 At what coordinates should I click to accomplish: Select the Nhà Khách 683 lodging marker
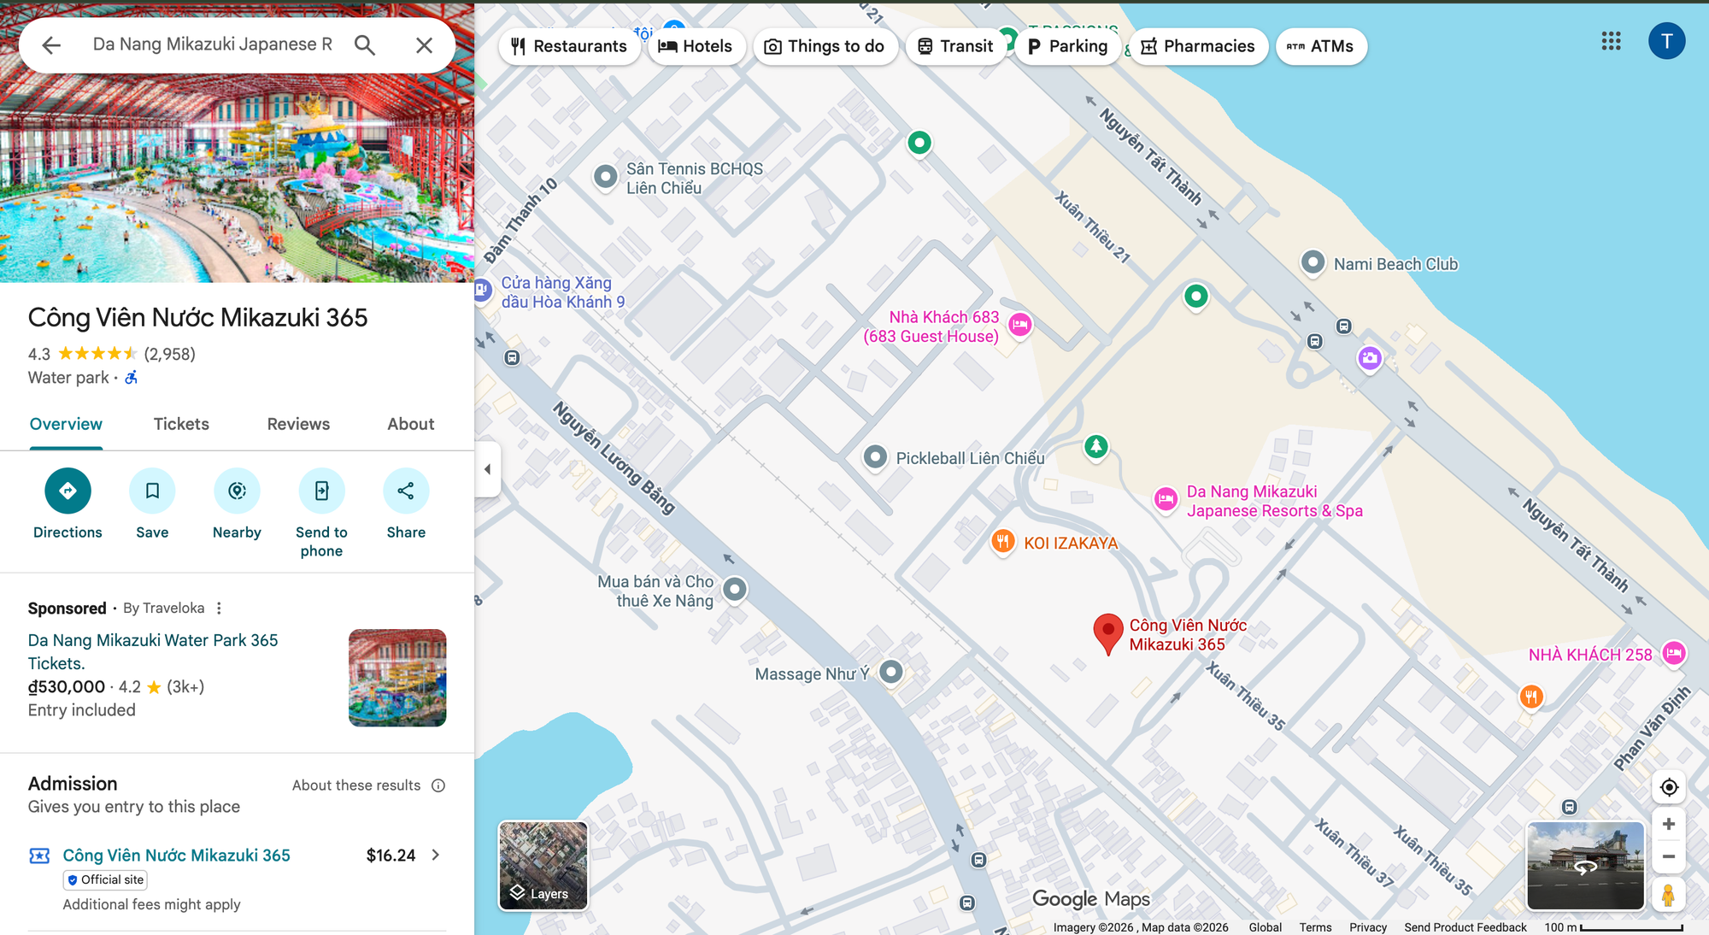tap(1019, 325)
